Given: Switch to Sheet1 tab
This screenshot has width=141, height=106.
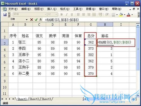Looking at the screenshot, I should tap(22, 99).
